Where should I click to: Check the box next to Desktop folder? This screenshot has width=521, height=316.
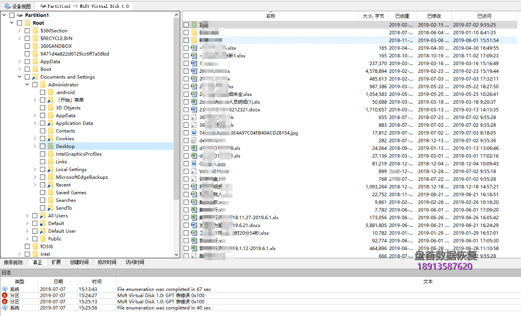click(x=43, y=146)
